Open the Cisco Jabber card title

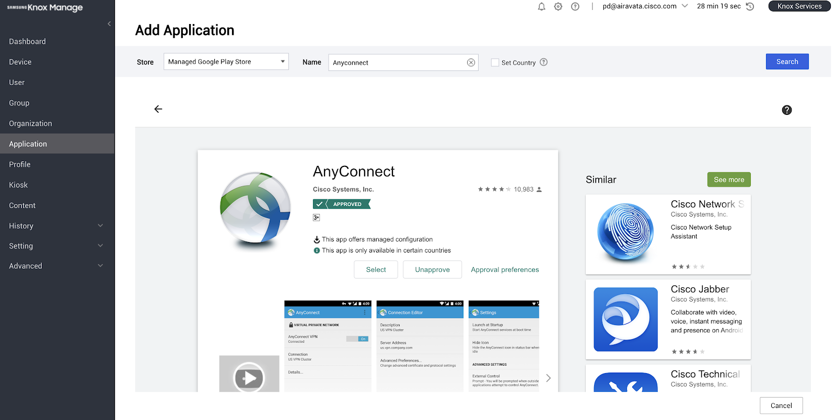click(700, 289)
